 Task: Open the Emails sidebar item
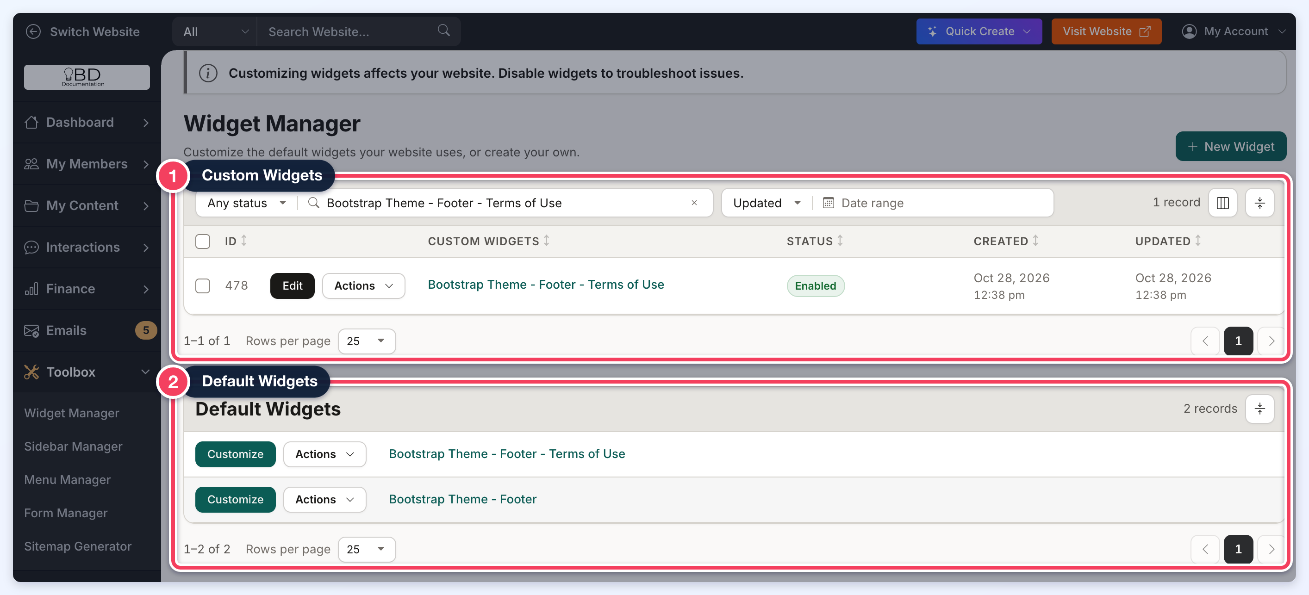pos(87,331)
